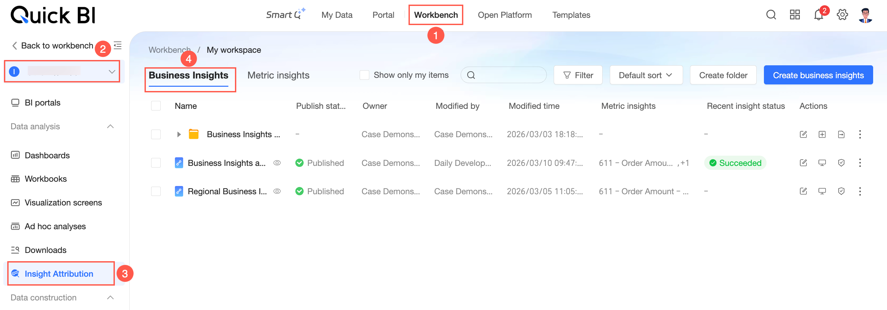Open the Default sort dropdown
The image size is (887, 310).
[x=646, y=75]
